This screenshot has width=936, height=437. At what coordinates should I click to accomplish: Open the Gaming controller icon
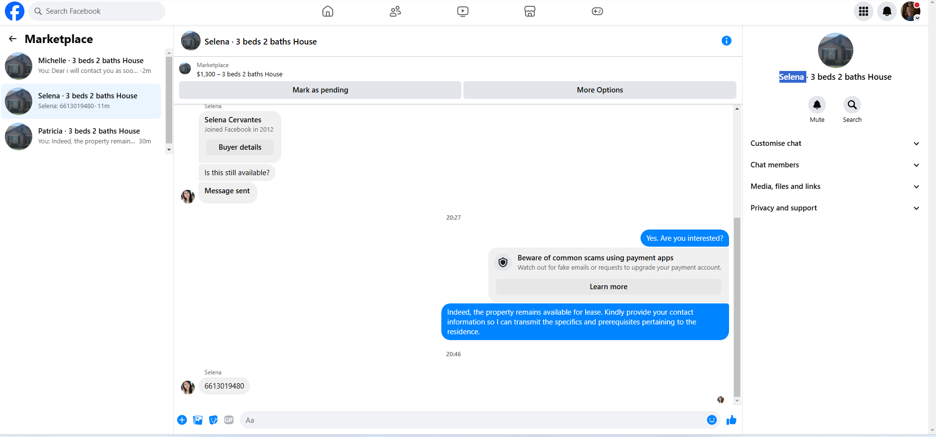[x=597, y=11]
